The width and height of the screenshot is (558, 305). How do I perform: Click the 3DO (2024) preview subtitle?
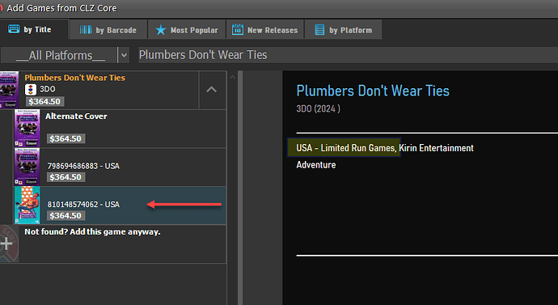point(318,108)
